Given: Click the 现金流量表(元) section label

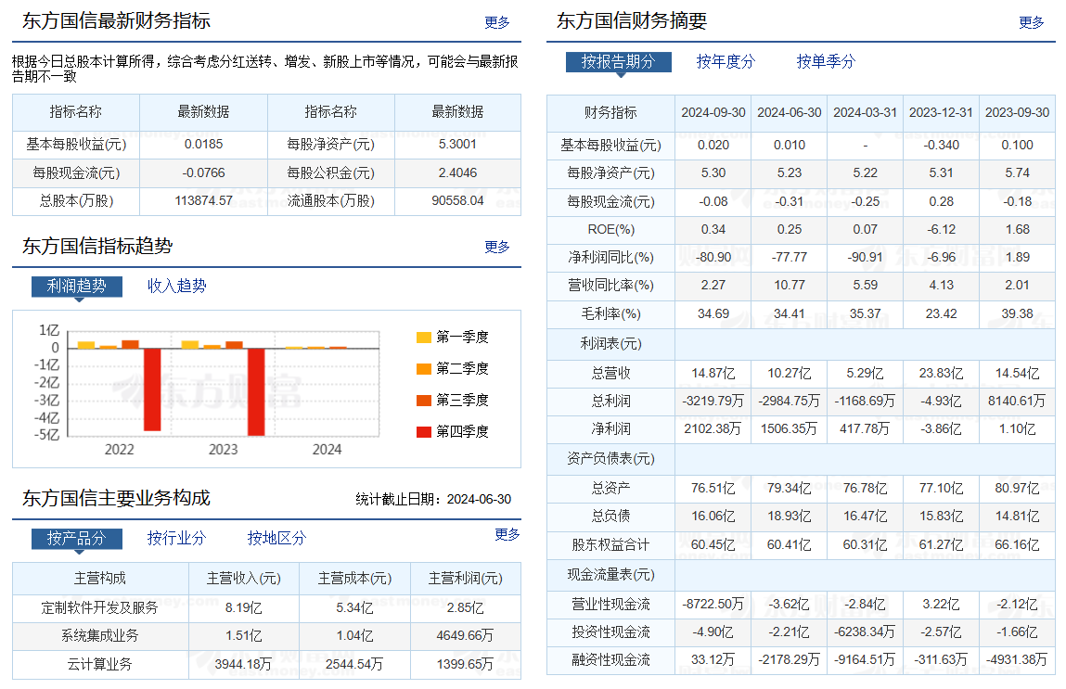Looking at the screenshot, I should point(610,575).
